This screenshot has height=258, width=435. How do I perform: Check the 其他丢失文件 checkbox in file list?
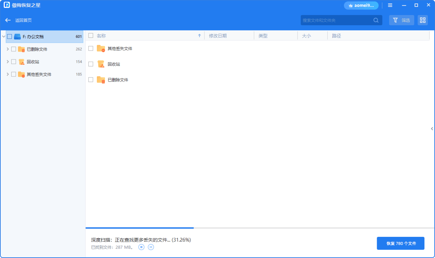[91, 48]
